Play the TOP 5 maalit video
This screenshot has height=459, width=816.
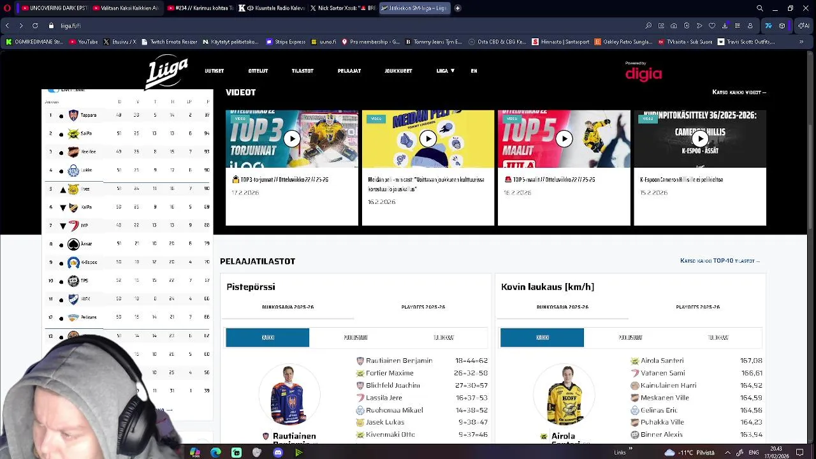click(x=564, y=139)
